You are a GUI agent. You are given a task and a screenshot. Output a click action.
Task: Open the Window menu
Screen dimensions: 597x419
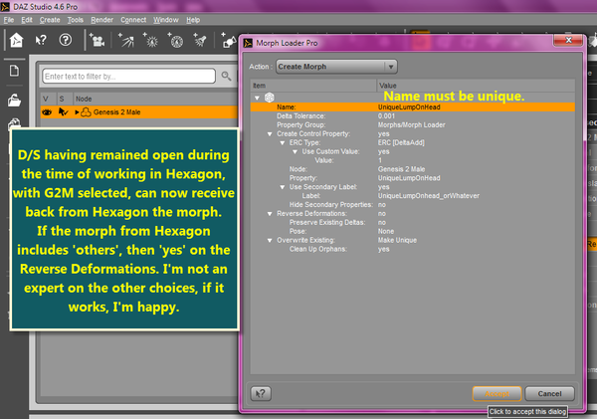pos(166,20)
